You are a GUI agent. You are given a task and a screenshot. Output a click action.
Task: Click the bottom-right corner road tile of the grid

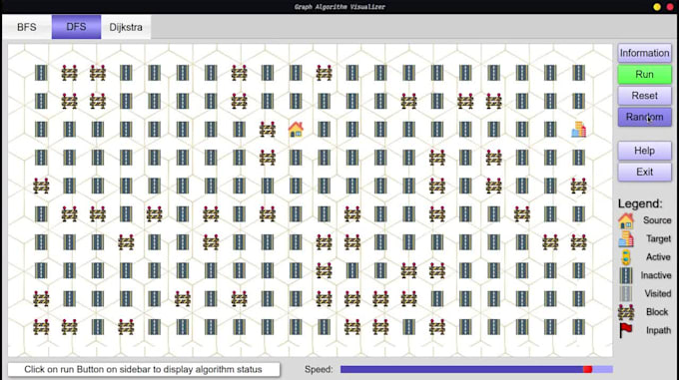578,327
